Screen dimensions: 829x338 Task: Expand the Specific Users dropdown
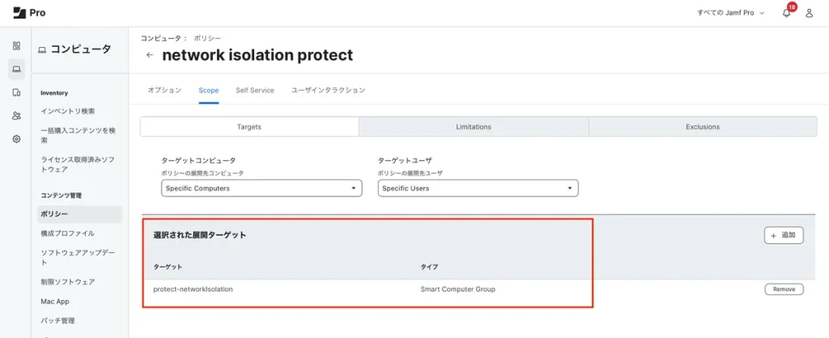pos(478,188)
